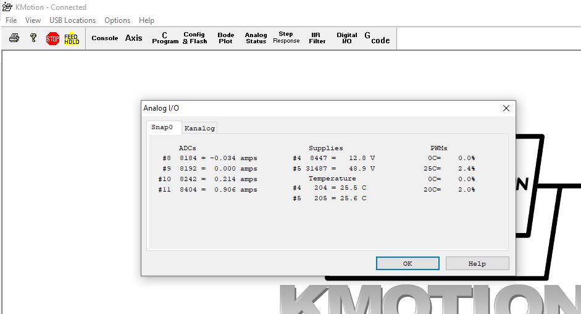
Task: Switch to the Kanalog tab
Action: click(x=199, y=128)
